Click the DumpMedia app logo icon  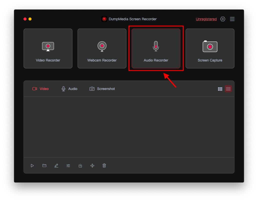(104, 19)
